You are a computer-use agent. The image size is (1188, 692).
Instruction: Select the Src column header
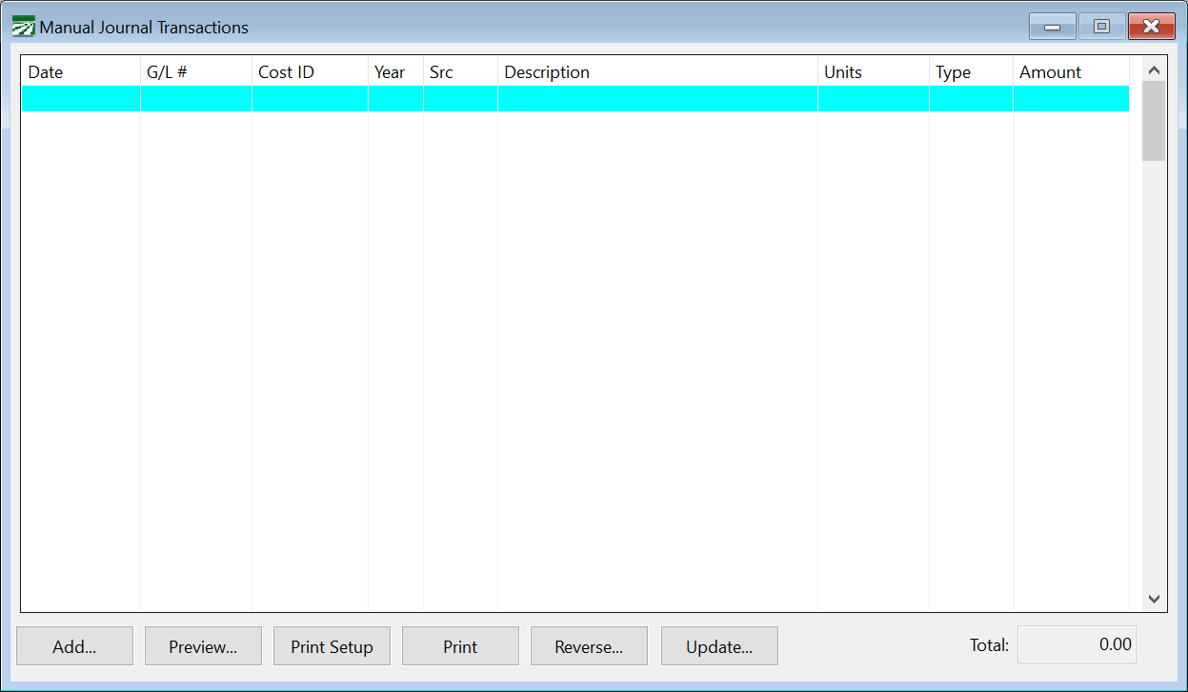pos(459,71)
